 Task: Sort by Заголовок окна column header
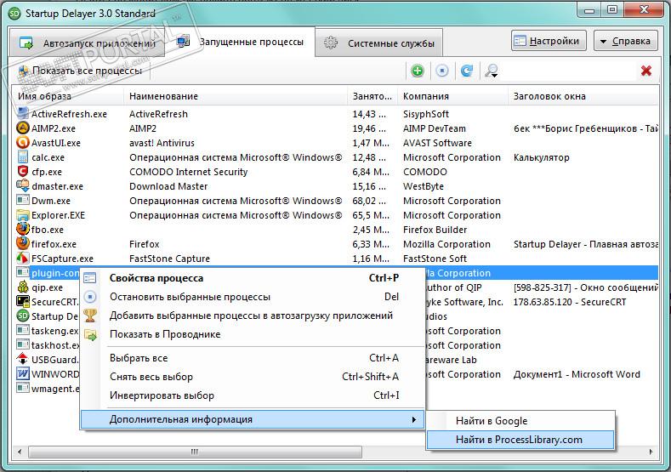tap(583, 96)
